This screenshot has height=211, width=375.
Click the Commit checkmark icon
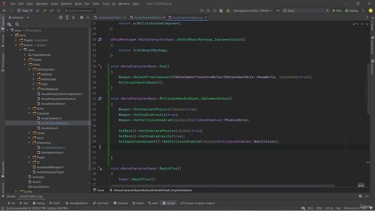click(52, 11)
